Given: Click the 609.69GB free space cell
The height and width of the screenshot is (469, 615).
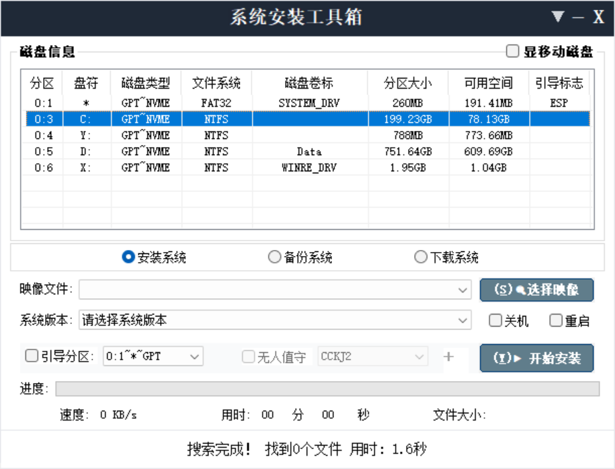Looking at the screenshot, I should click(x=489, y=151).
